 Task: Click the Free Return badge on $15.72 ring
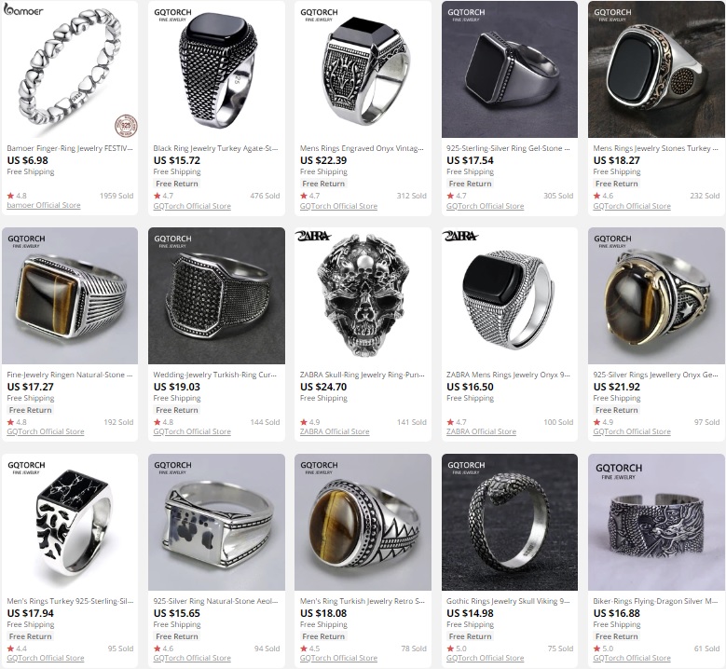click(177, 184)
